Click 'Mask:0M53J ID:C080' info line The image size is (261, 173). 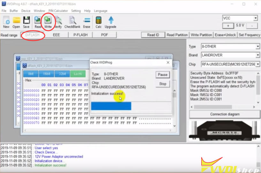(x=206, y=90)
